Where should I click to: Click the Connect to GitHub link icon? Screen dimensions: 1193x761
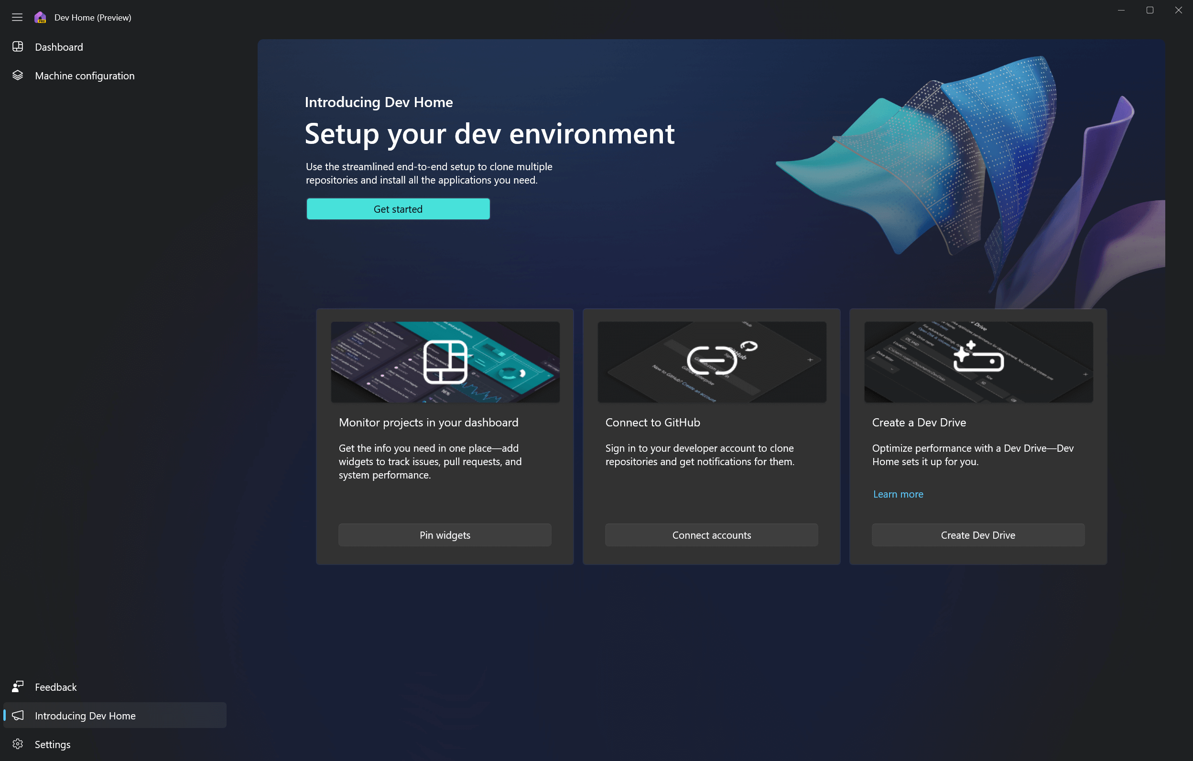[713, 359]
